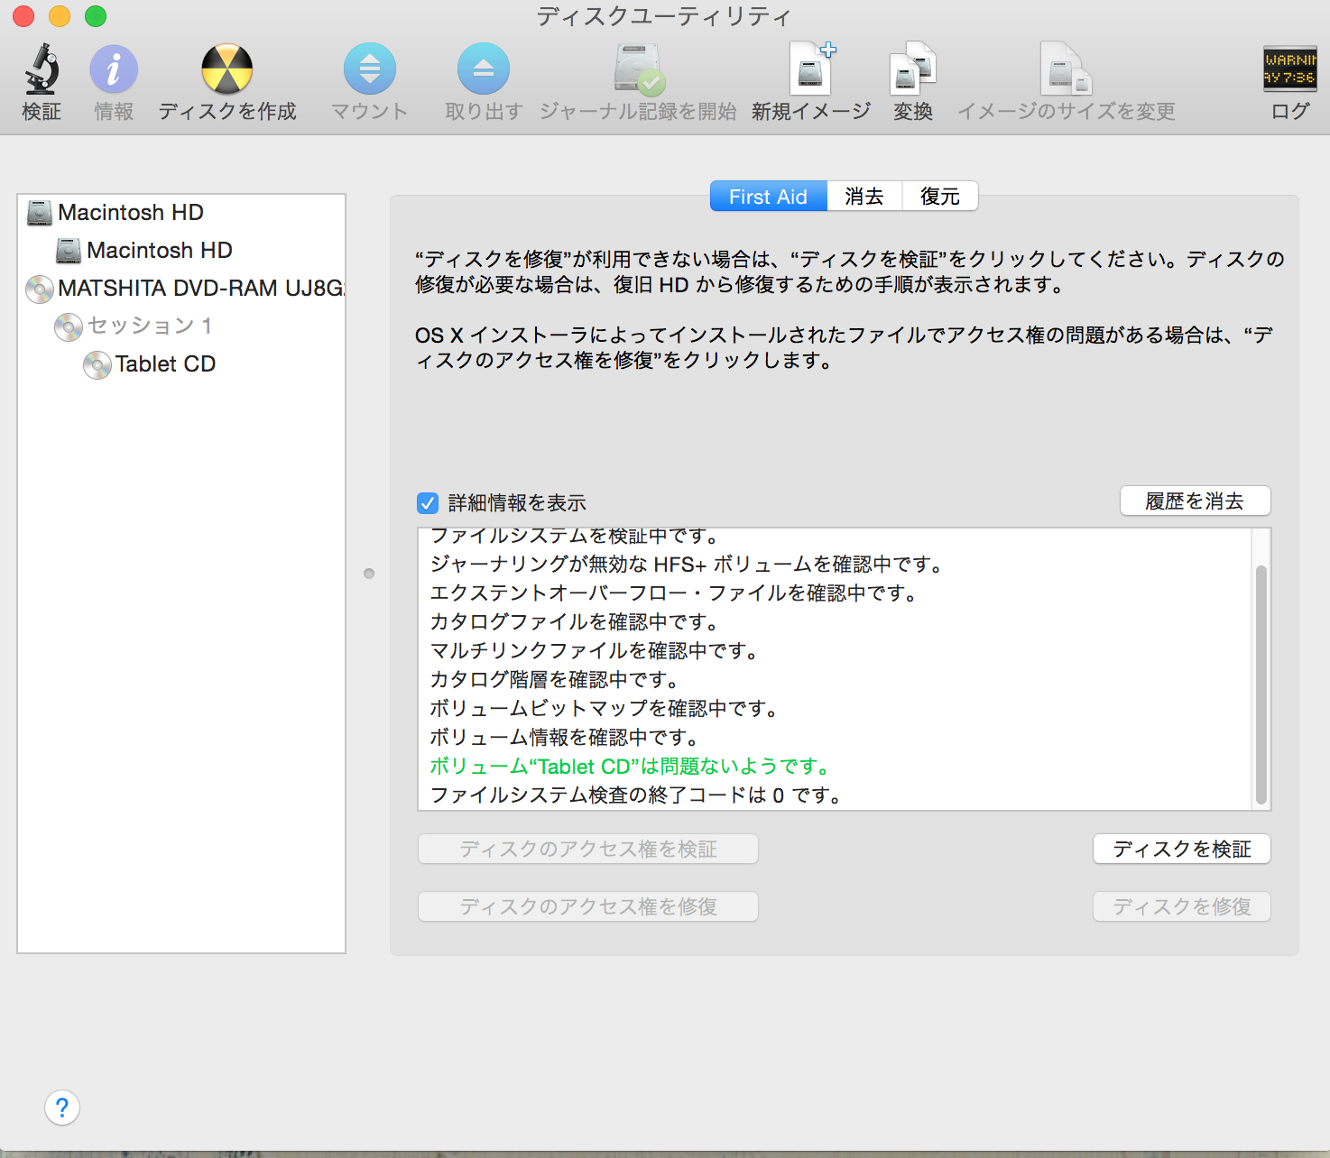Image resolution: width=1330 pixels, height=1158 pixels.
Task: Click the log area vertical scrollbar
Action: 1261,684
